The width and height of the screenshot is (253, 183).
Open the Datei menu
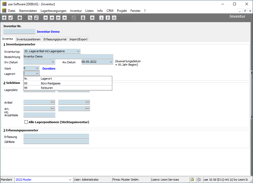(12, 11)
